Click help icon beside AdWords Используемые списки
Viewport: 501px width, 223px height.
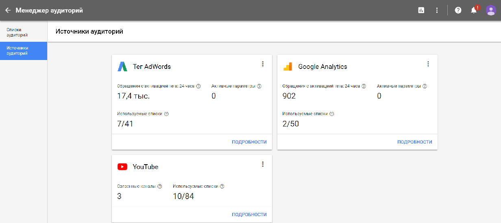point(166,114)
